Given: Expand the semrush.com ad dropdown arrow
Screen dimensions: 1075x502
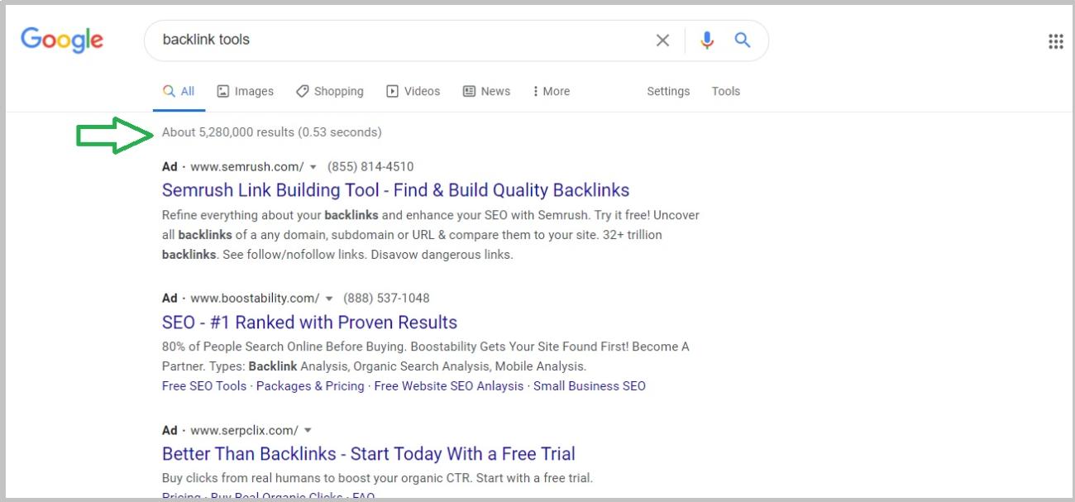Looking at the screenshot, I should coord(313,167).
